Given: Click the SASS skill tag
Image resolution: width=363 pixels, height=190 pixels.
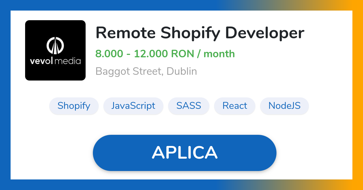Looking at the screenshot, I should (x=188, y=106).
